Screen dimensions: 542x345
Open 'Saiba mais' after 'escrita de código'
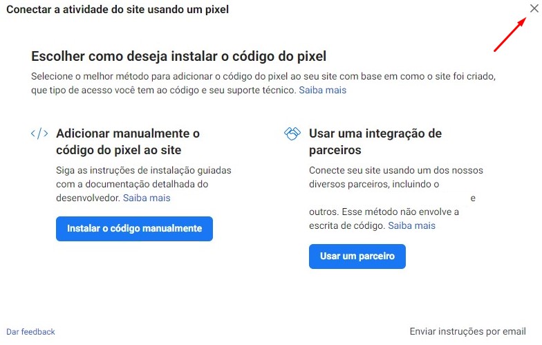[411, 225]
